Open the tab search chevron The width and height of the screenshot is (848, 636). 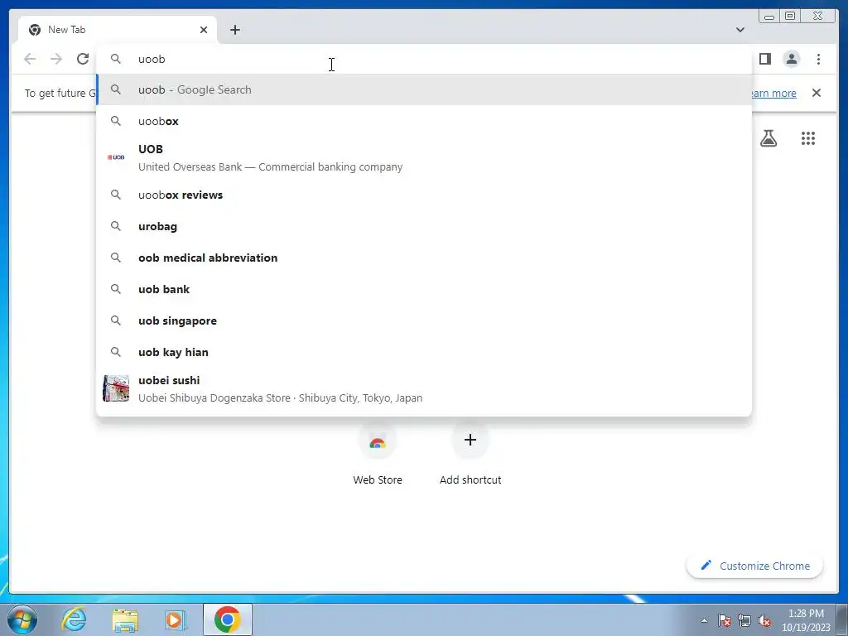tap(740, 30)
